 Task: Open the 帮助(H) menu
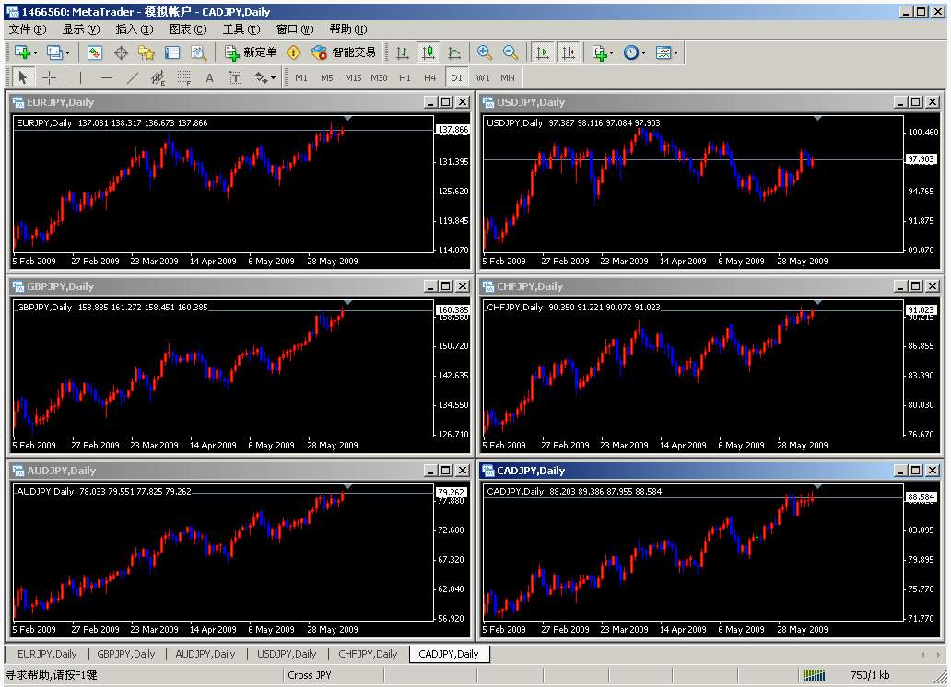[348, 29]
